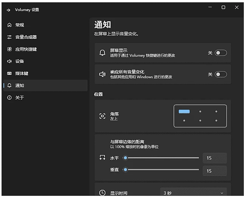Click the info circle icon beside 关于
245x197 pixels.
[x=9, y=98]
